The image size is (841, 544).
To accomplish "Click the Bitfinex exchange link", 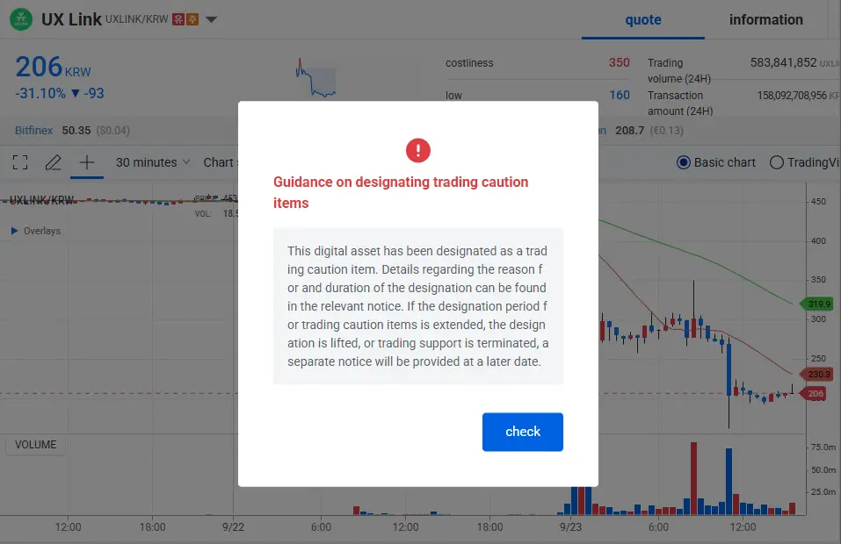I will (x=33, y=131).
